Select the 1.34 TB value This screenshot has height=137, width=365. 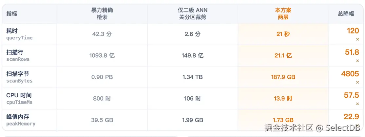coord(193,77)
